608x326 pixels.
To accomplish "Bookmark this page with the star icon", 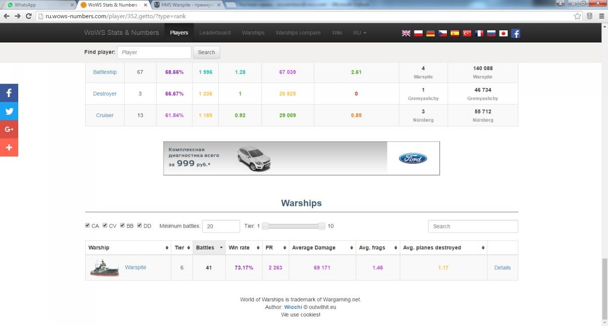I will (578, 16).
